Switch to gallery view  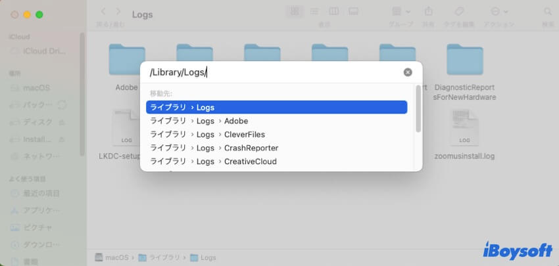click(353, 11)
